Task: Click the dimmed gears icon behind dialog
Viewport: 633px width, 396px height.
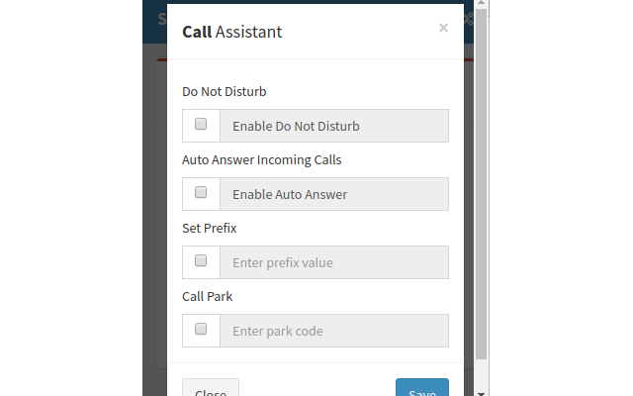Action: point(469,19)
